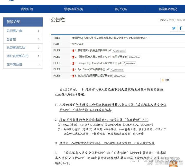
Task: Download 2.「居家隔离人员安全保护APP」使用手册.pdf
Action: click(101, 57)
